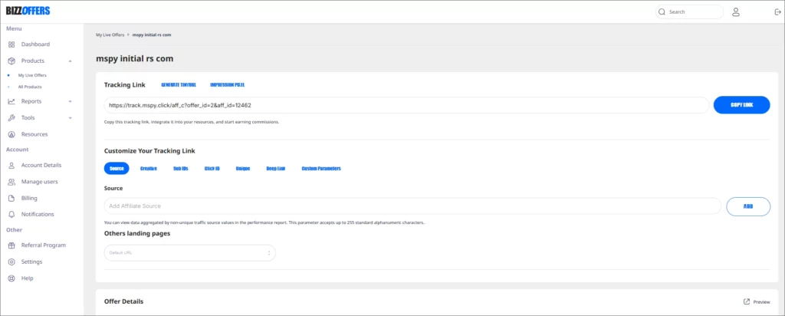This screenshot has height=316, width=785.
Task: Click the BizzOffers logo
Action: coord(28,11)
